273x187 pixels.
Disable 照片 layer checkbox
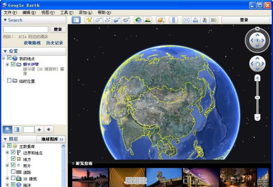click(13, 165)
